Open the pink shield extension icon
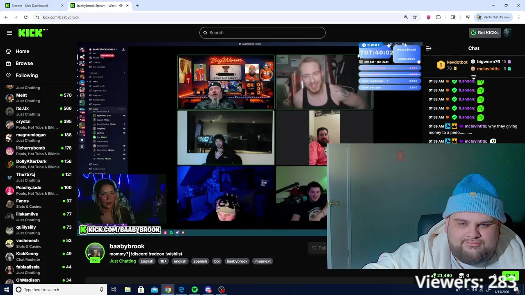 tap(428, 17)
